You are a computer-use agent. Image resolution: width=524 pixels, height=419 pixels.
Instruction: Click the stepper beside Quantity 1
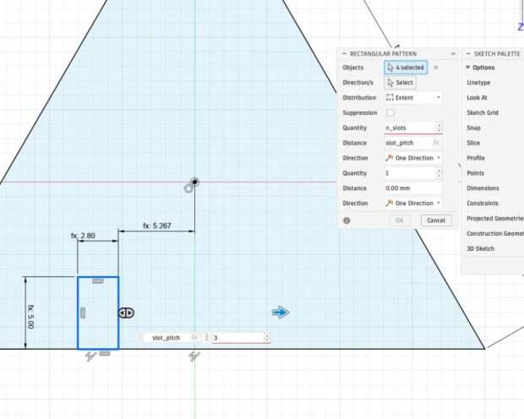pos(439,173)
